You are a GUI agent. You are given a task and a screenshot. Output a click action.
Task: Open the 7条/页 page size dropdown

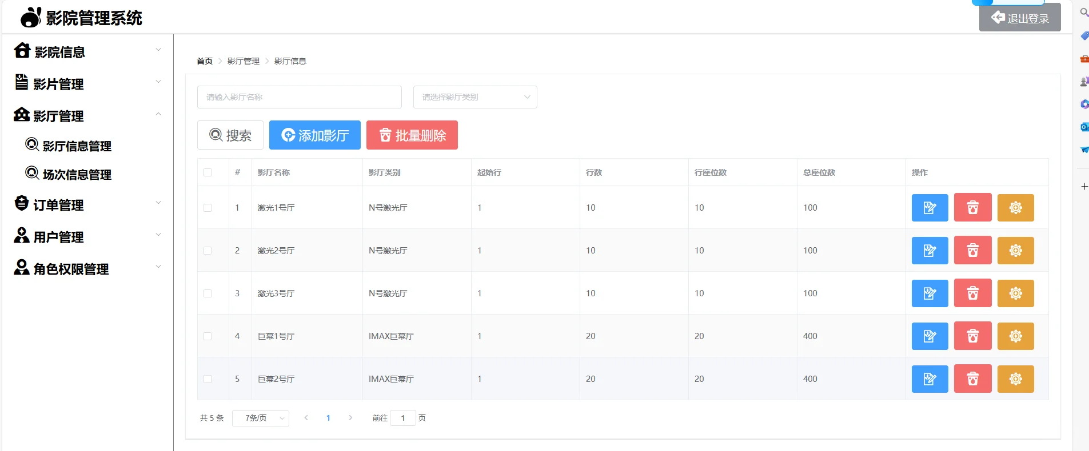(x=261, y=418)
